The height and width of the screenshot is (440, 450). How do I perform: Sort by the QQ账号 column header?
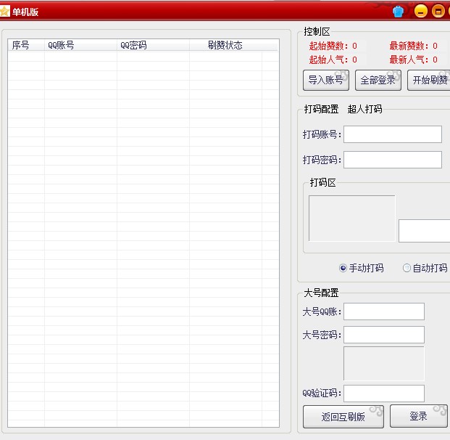(x=80, y=45)
